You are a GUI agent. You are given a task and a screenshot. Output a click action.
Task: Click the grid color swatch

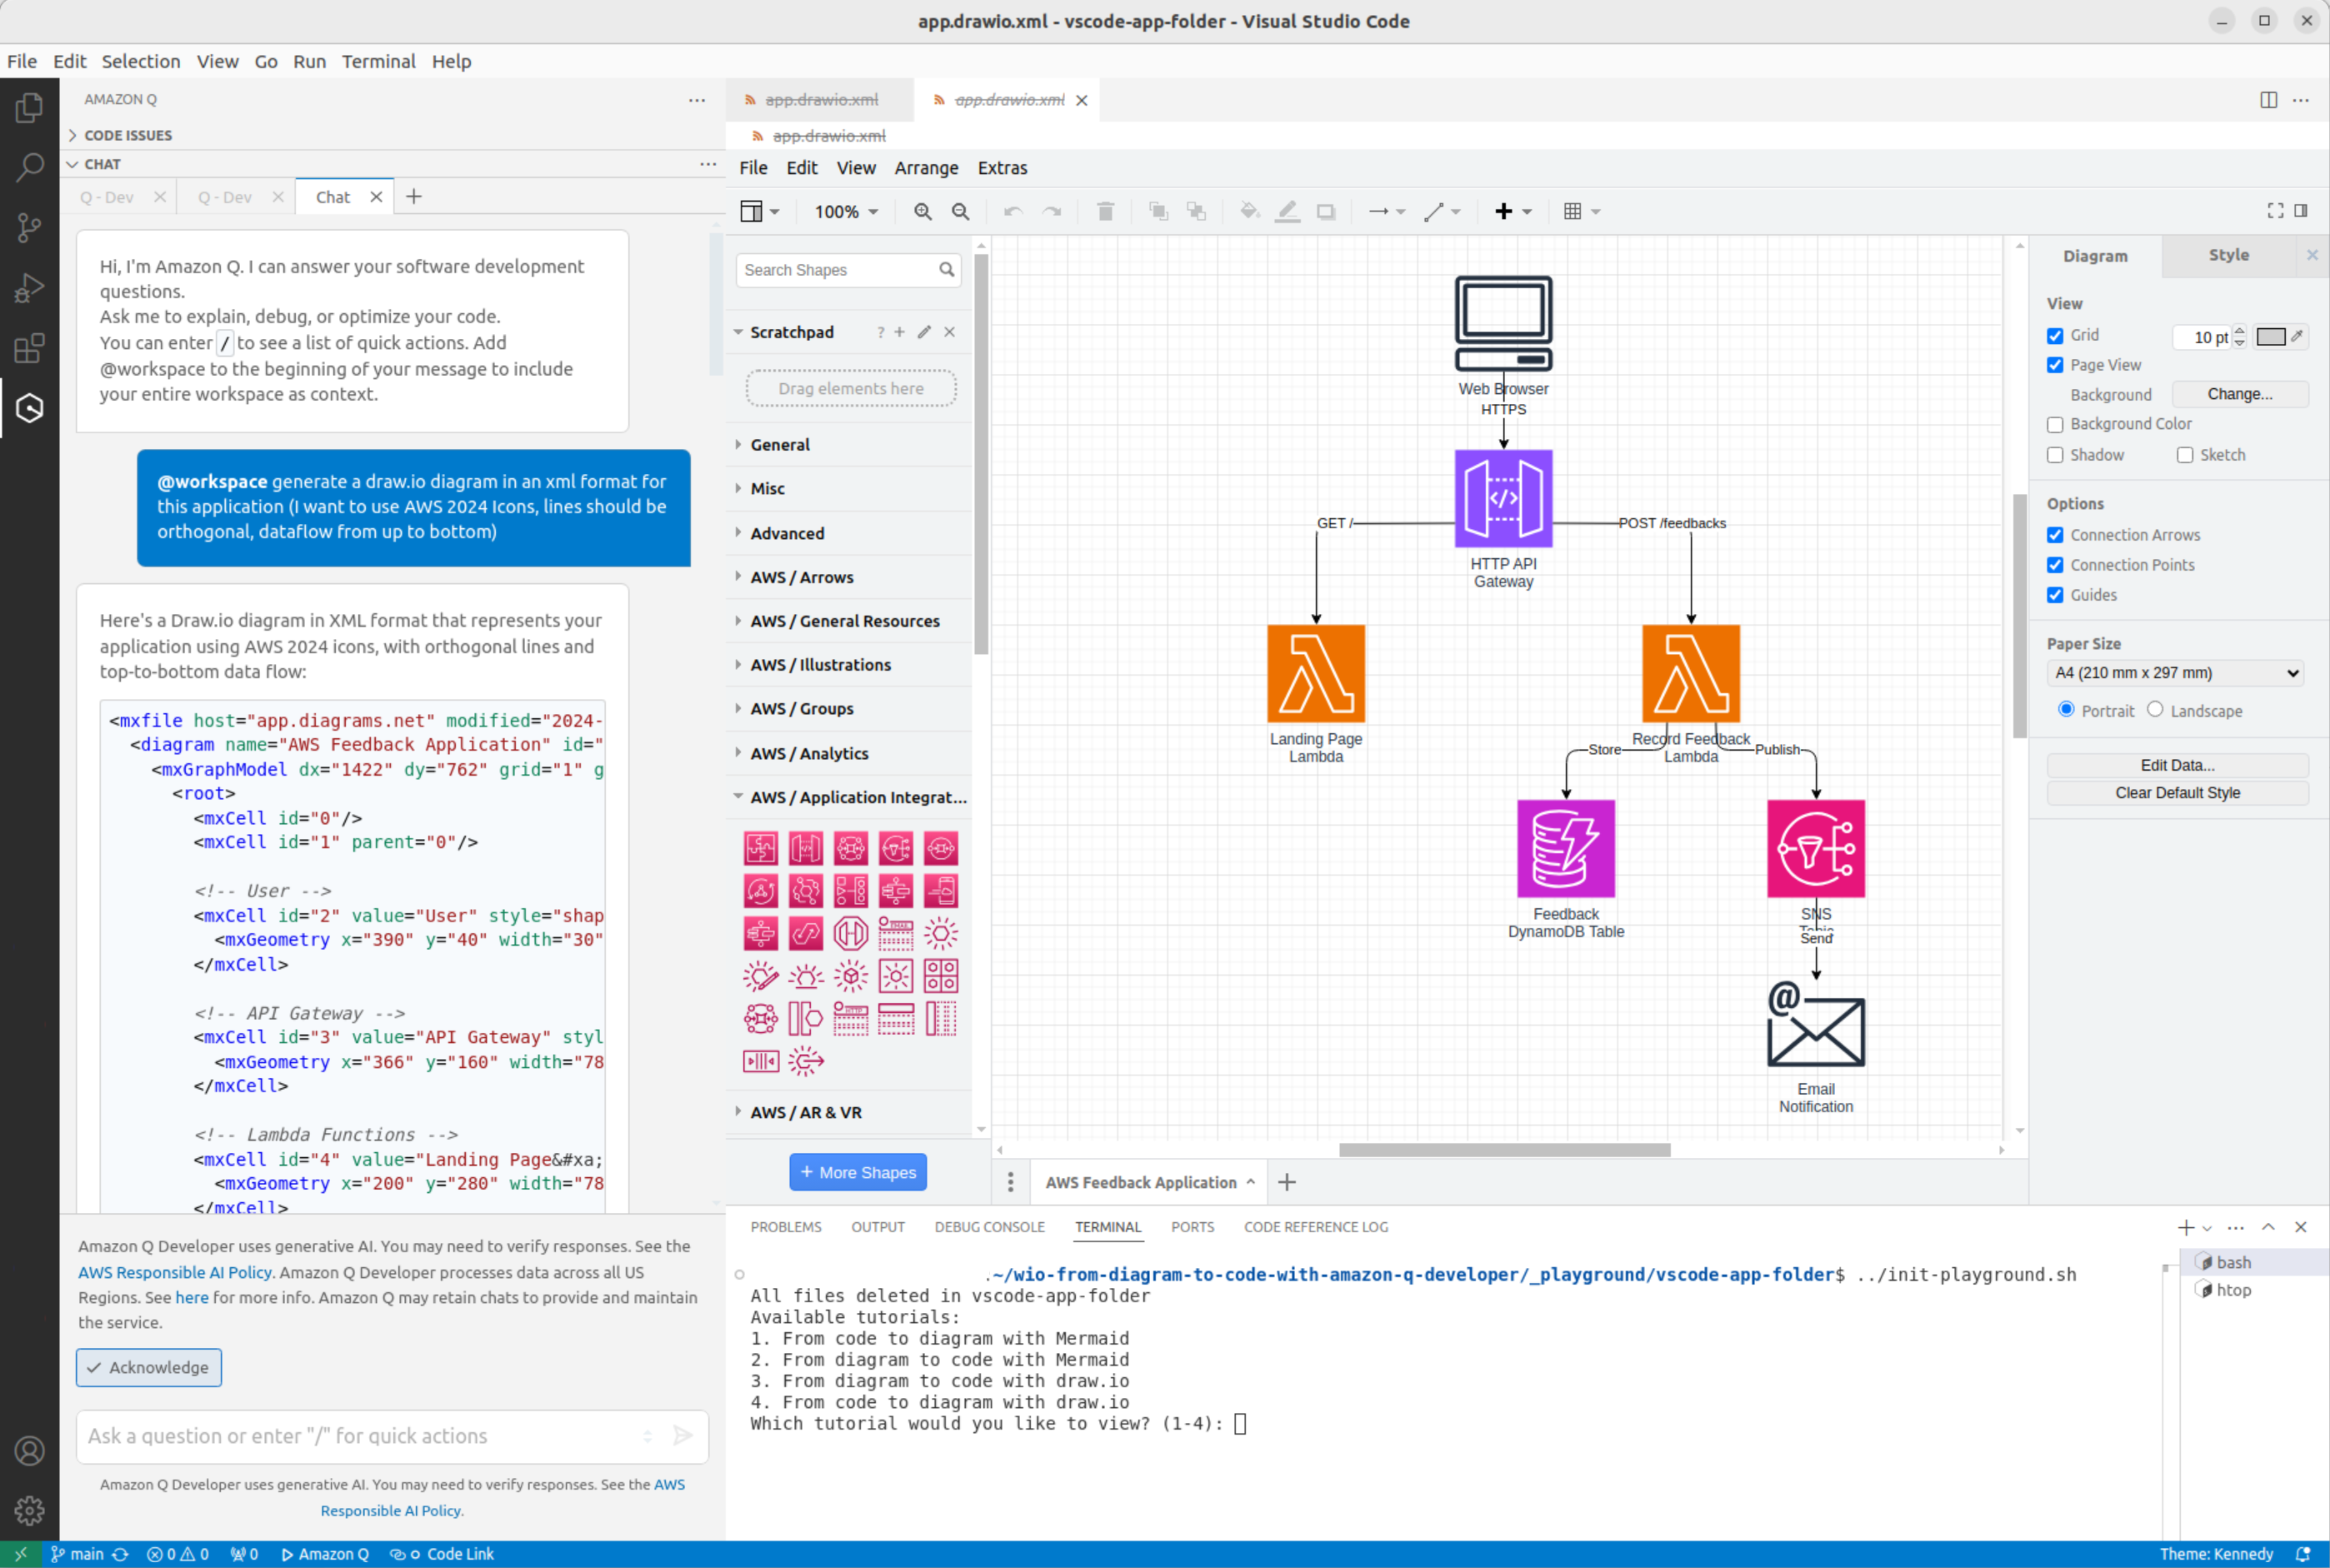(x=2271, y=337)
